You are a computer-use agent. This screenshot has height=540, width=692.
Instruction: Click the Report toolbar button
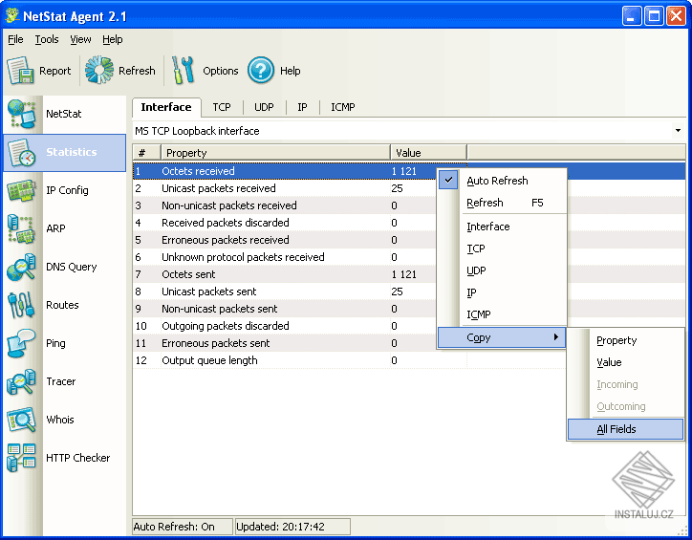[40, 71]
